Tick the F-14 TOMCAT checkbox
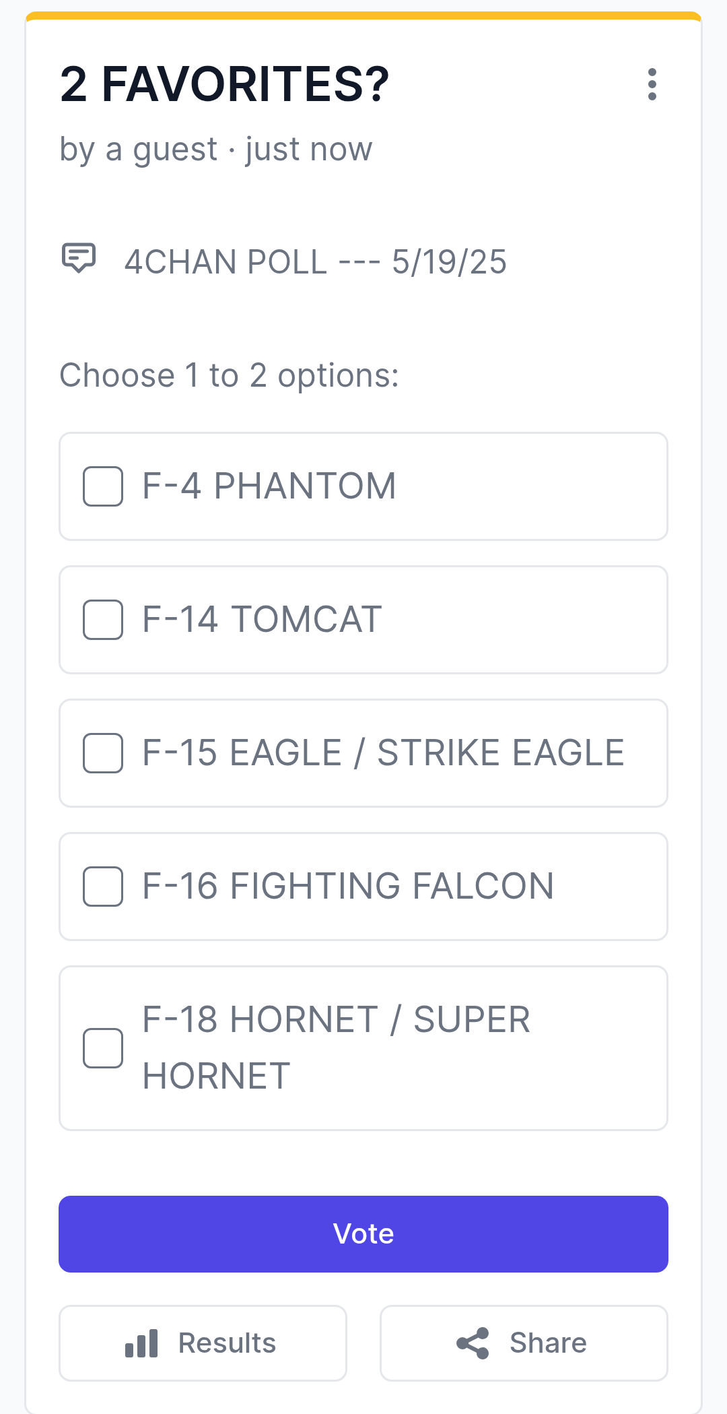This screenshot has width=727, height=1414. click(103, 619)
